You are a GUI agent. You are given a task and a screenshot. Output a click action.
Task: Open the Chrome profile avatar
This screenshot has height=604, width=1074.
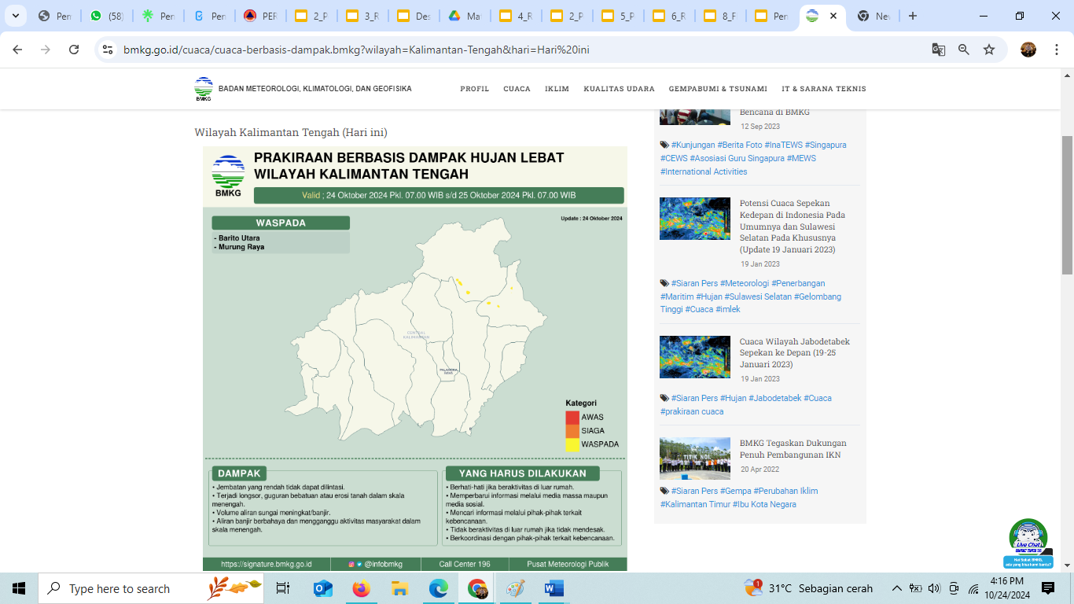point(1028,50)
